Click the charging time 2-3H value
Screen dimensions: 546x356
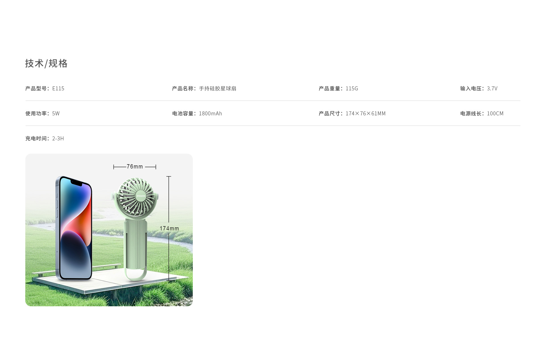click(x=58, y=138)
